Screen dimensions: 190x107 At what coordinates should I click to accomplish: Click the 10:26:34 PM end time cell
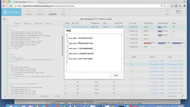click(133, 35)
